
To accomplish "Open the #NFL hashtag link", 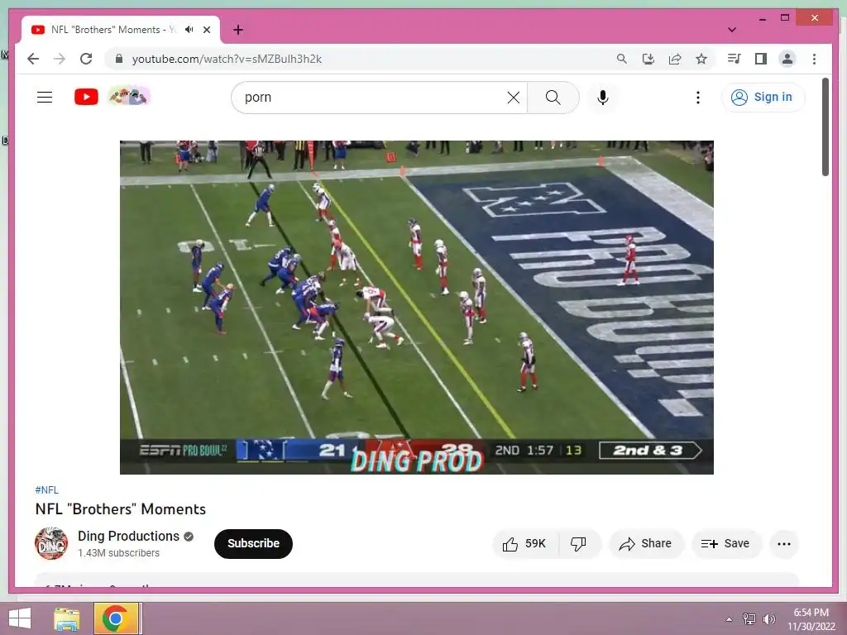I will (47, 489).
